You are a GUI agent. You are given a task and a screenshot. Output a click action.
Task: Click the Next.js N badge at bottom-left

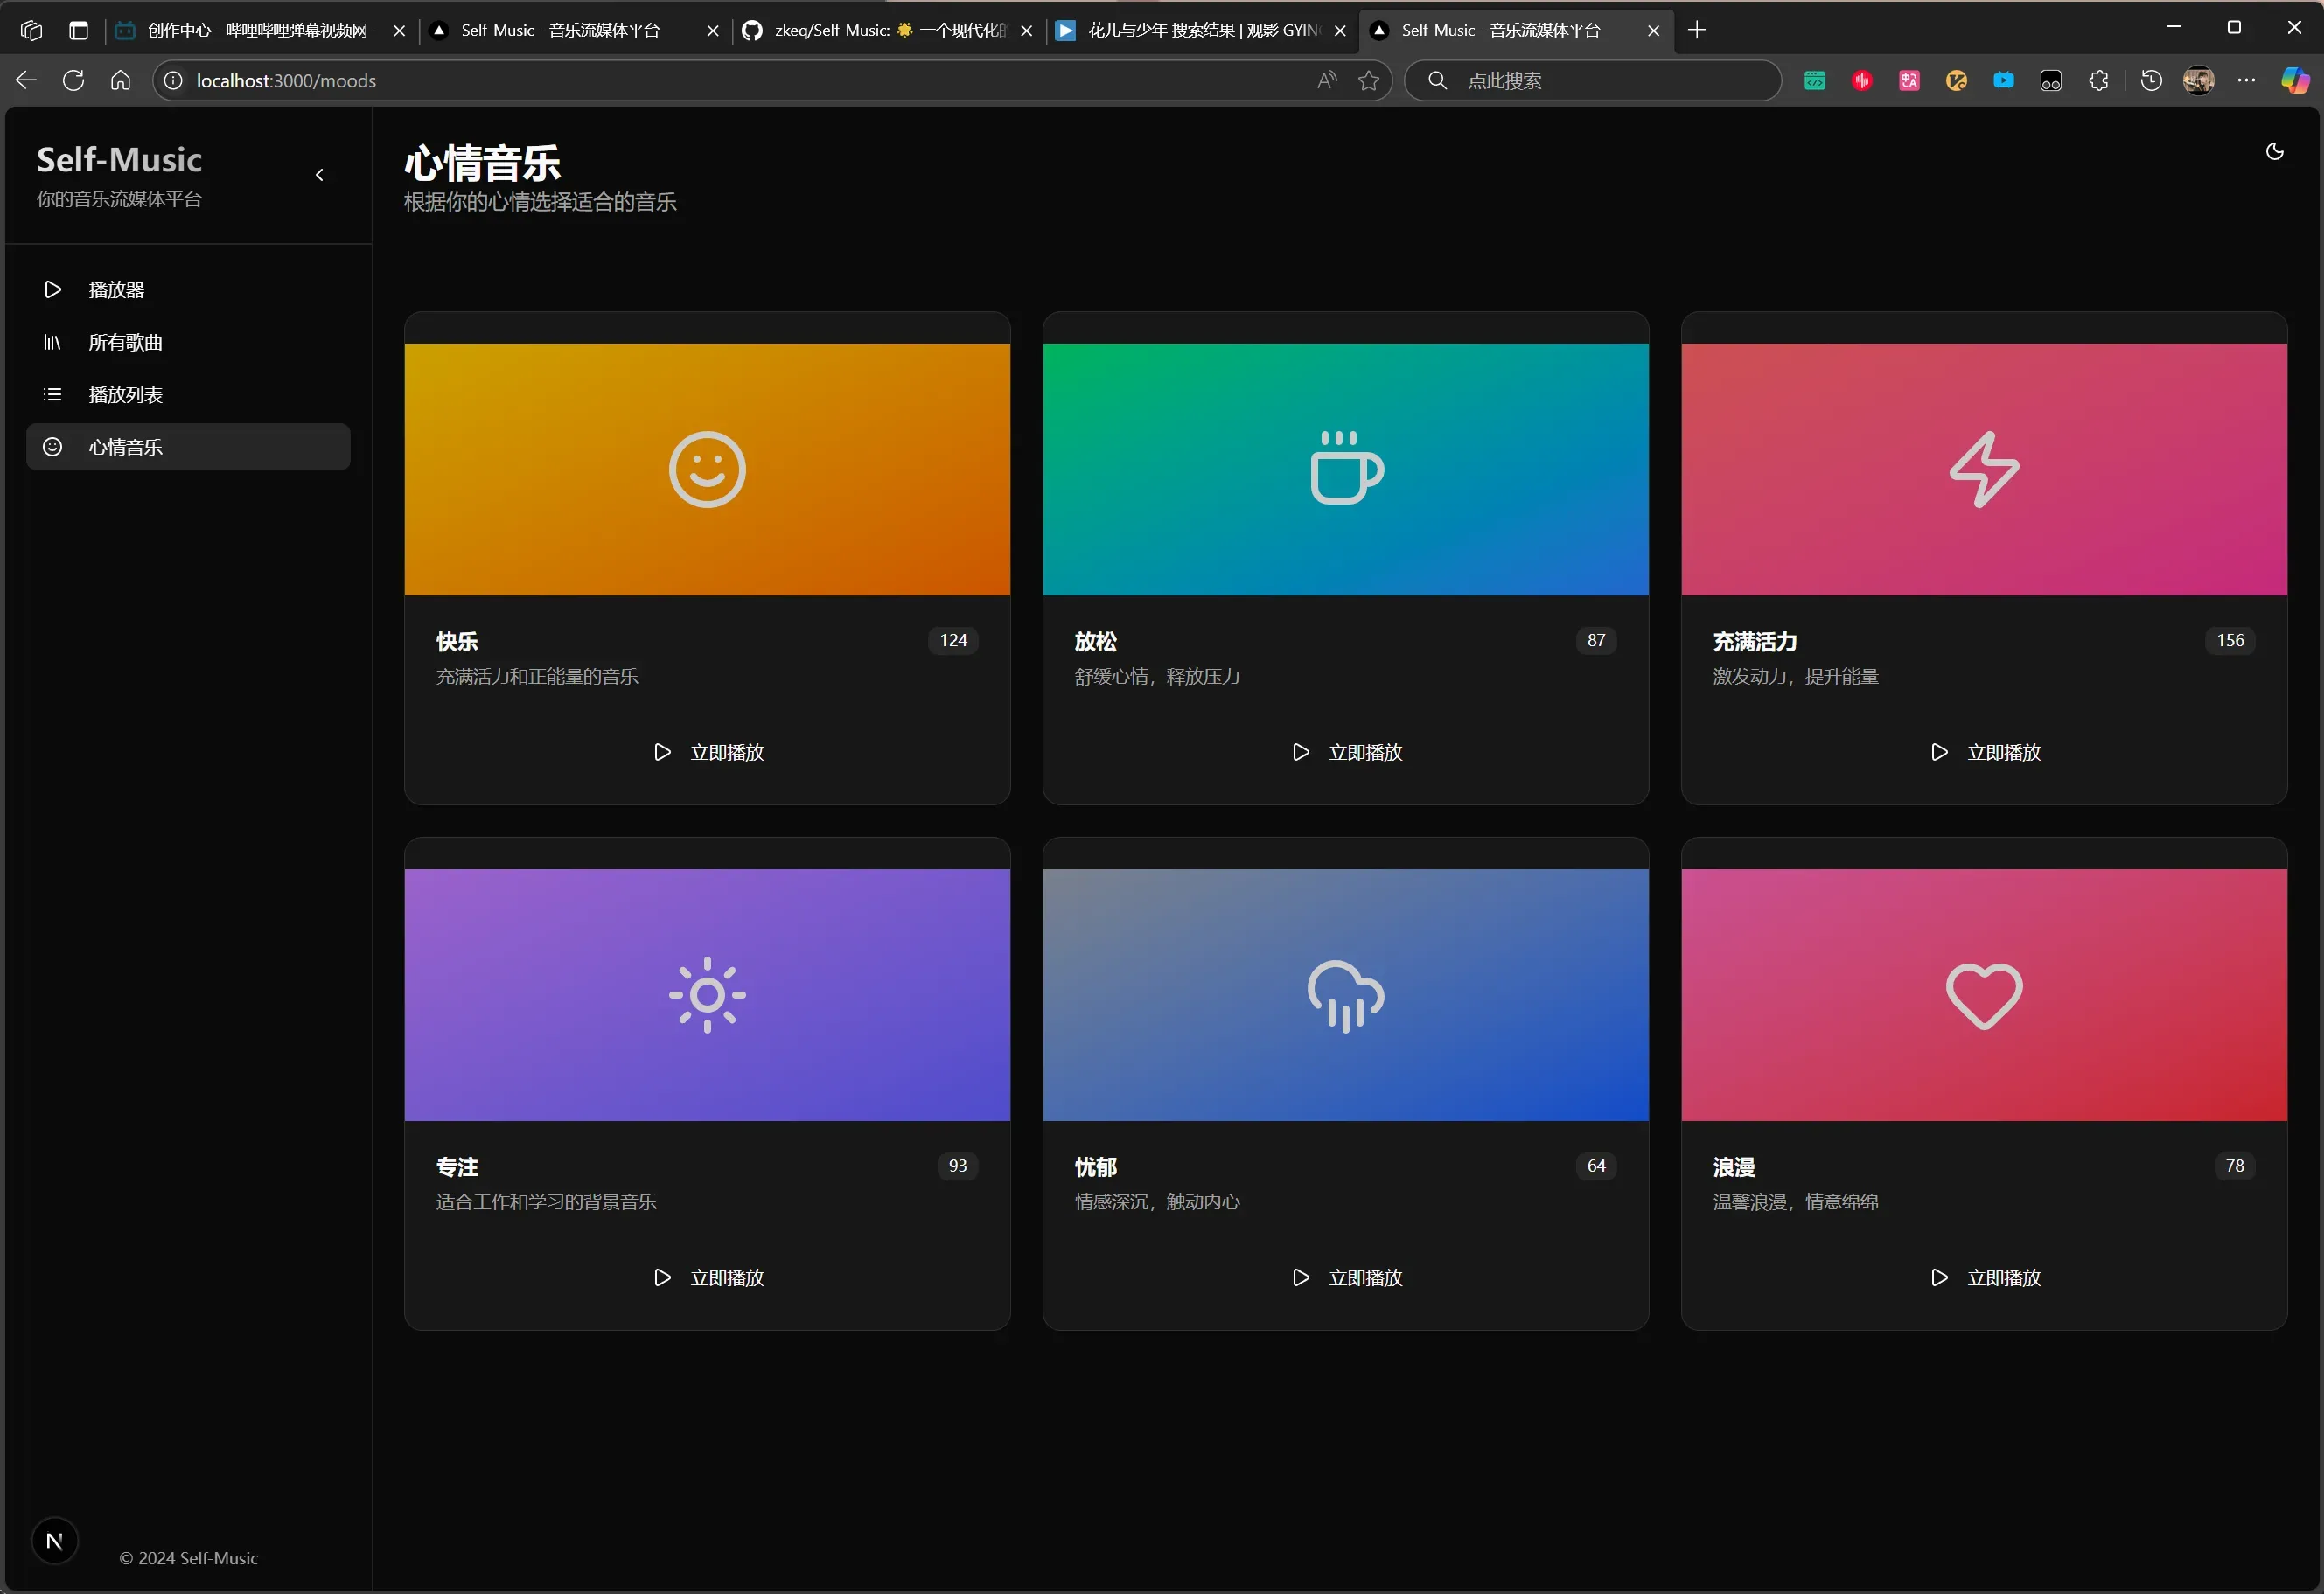[x=55, y=1540]
